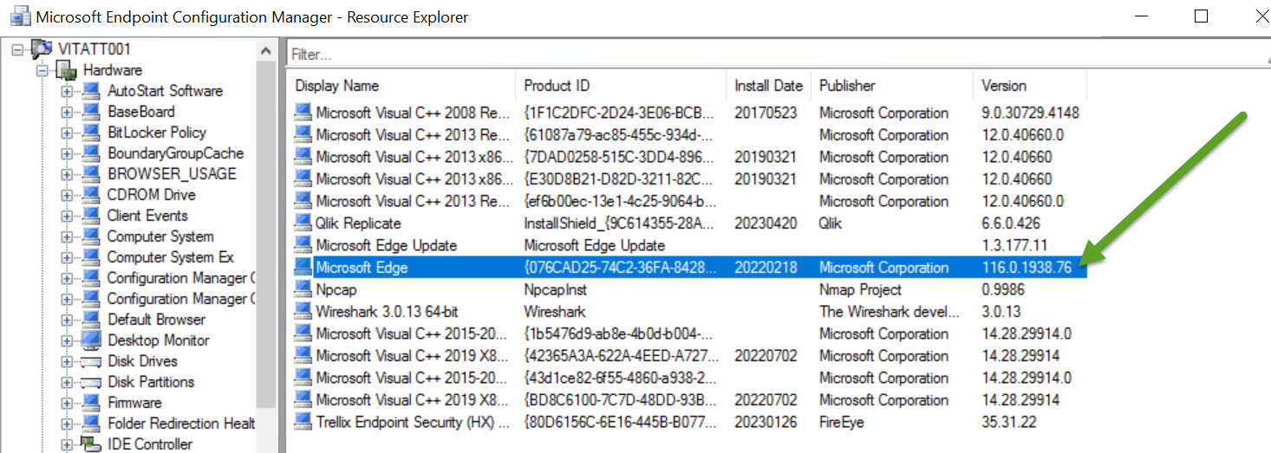Expand the Desktop Monitor node
Viewport: 1271px width, 453px height.
(x=67, y=340)
